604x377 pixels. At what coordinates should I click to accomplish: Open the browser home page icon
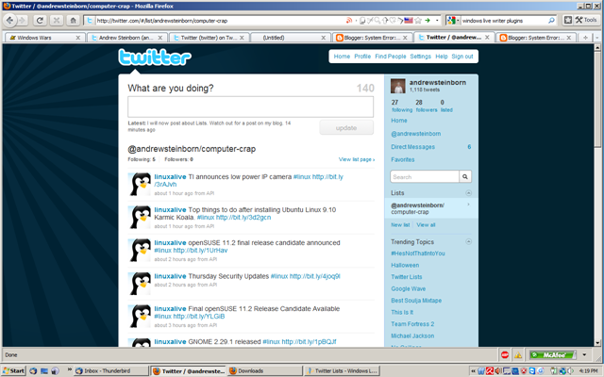click(74, 21)
